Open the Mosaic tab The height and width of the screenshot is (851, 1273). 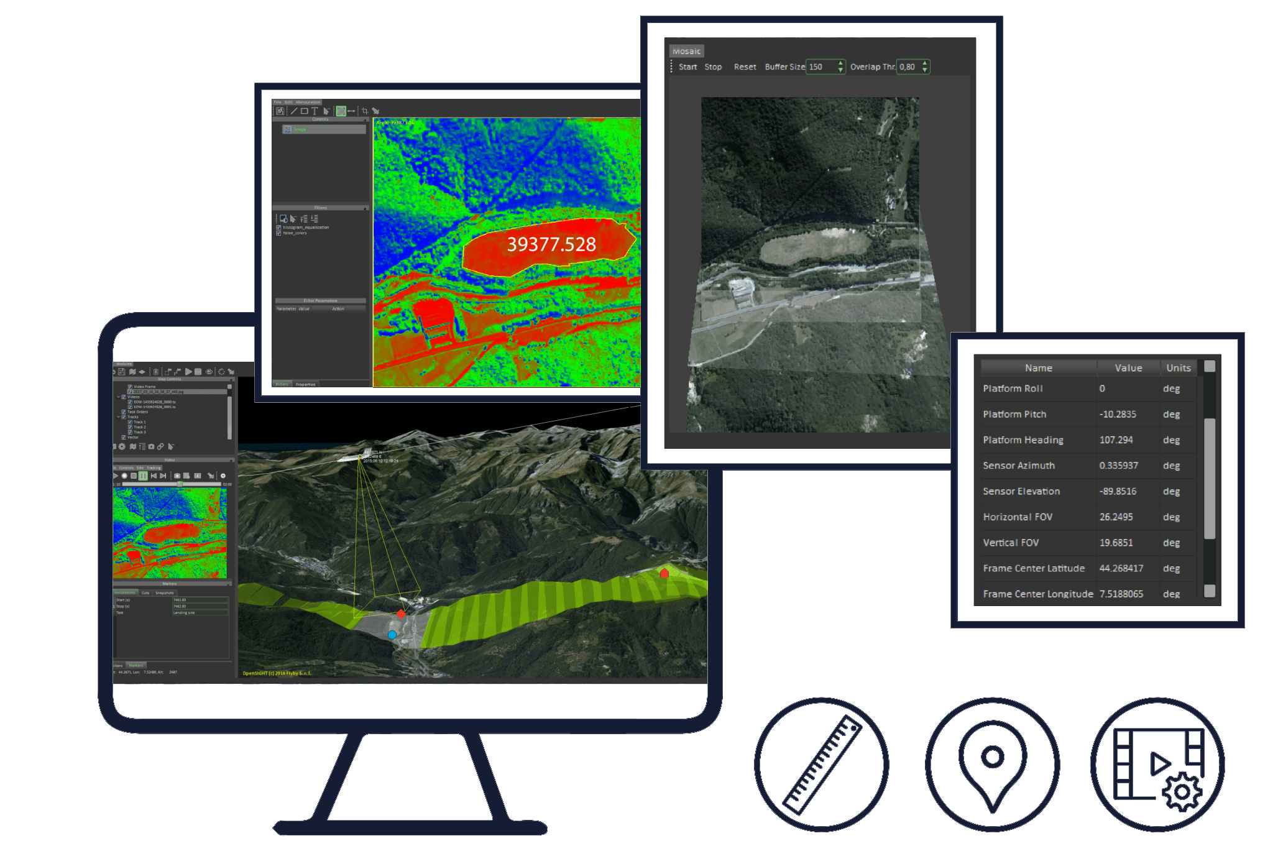click(686, 52)
